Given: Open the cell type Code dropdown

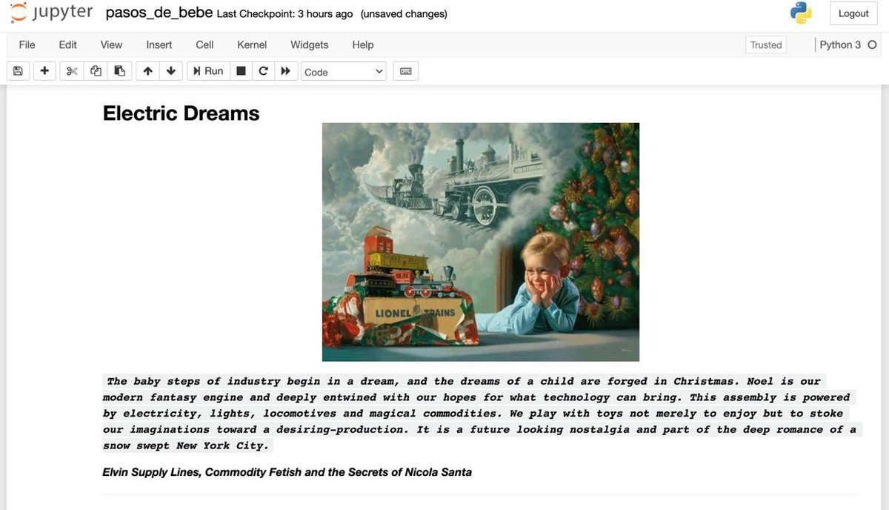Looking at the screenshot, I should pyautogui.click(x=344, y=72).
